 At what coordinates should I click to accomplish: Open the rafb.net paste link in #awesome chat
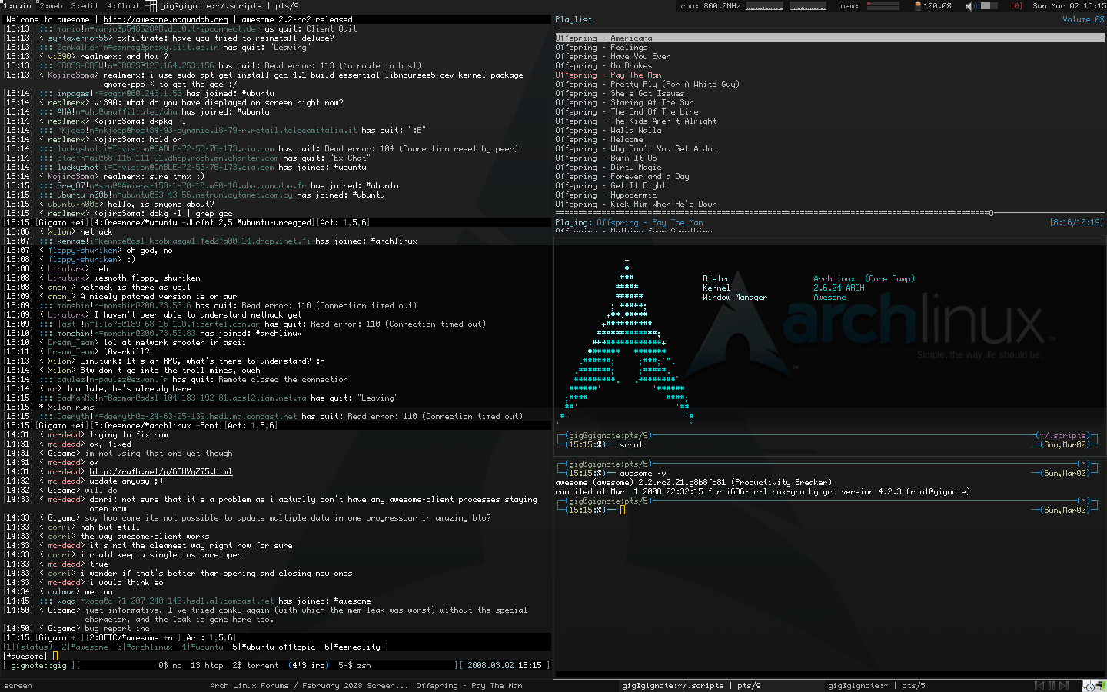click(161, 471)
